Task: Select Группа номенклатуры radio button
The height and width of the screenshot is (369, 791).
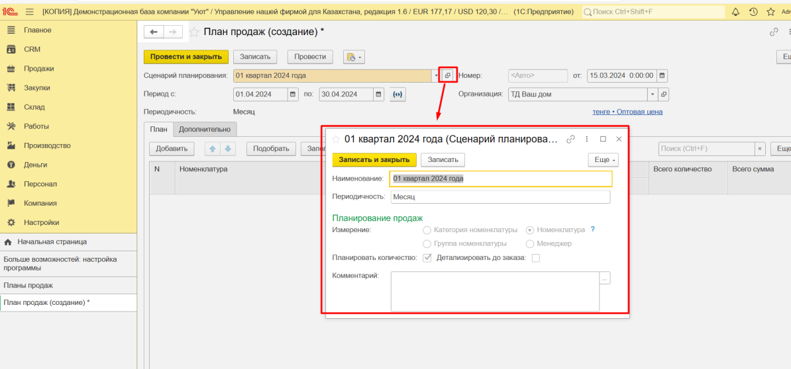Action: 427,243
